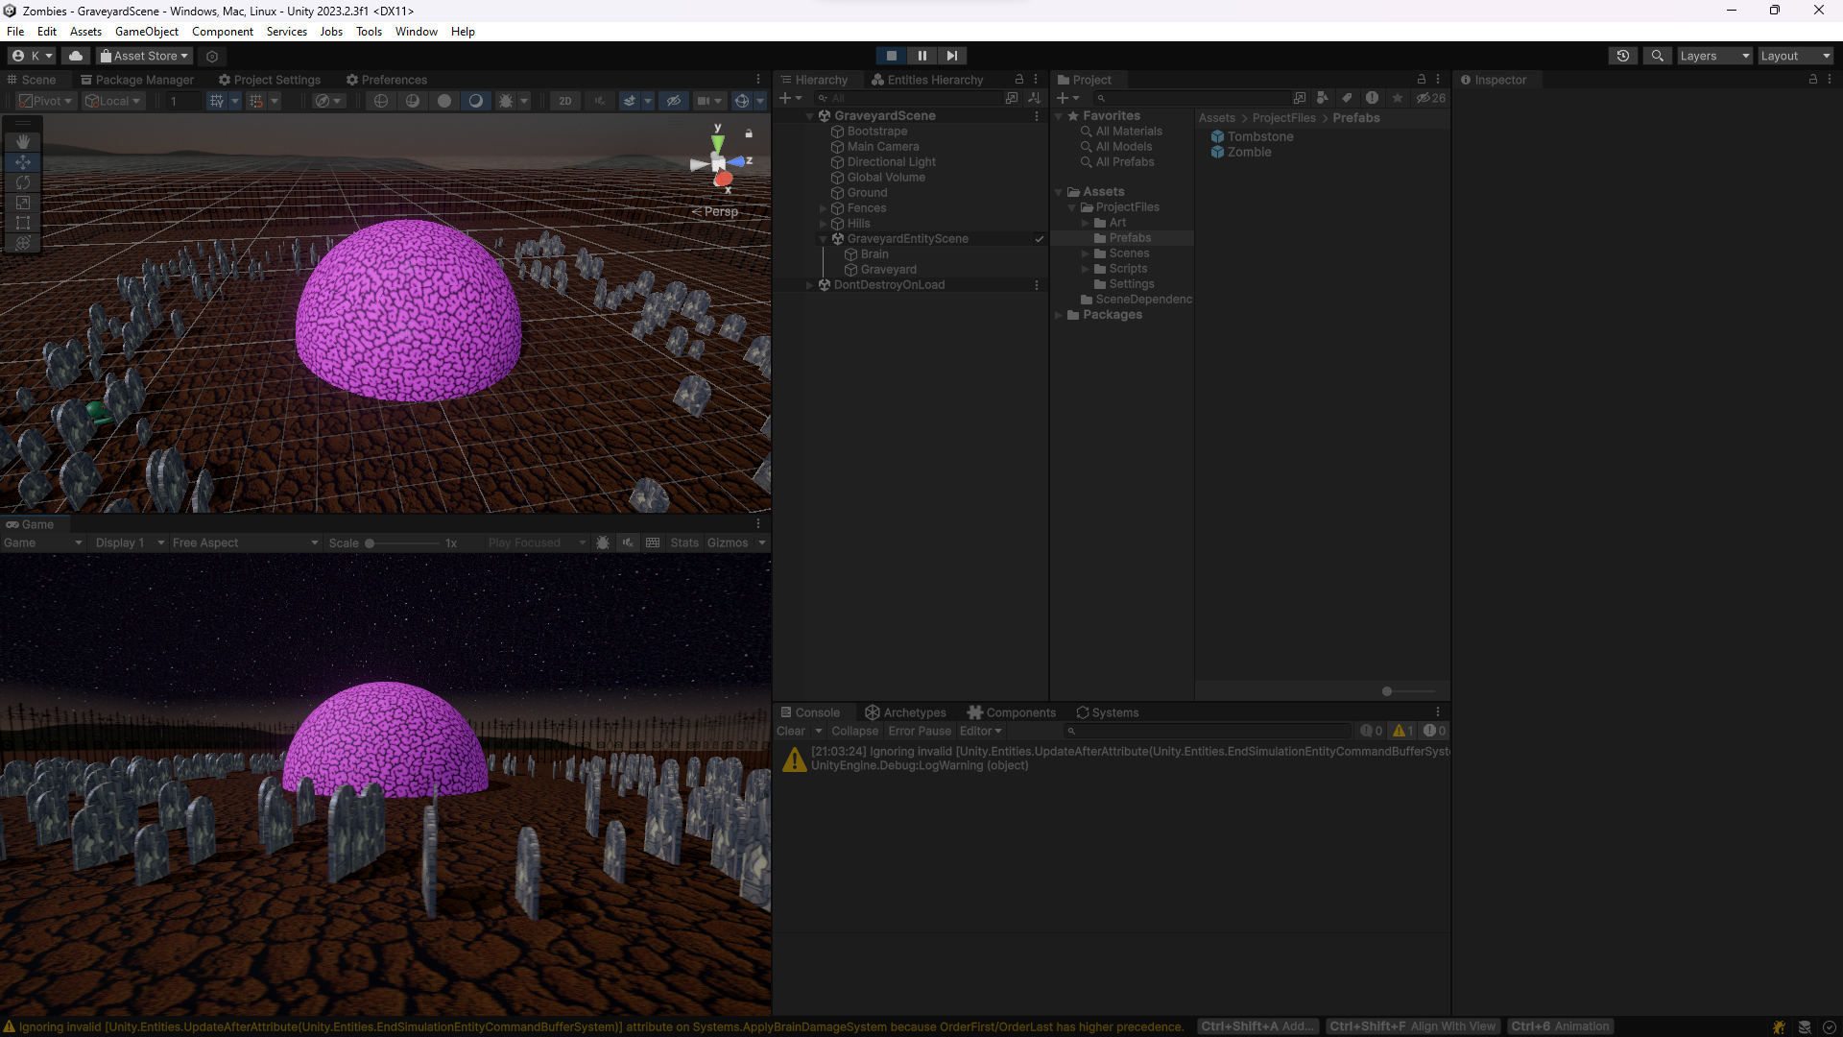Toggle the GraveyardEntityScene subscene checkbox
The width and height of the screenshot is (1843, 1037).
click(x=1039, y=239)
